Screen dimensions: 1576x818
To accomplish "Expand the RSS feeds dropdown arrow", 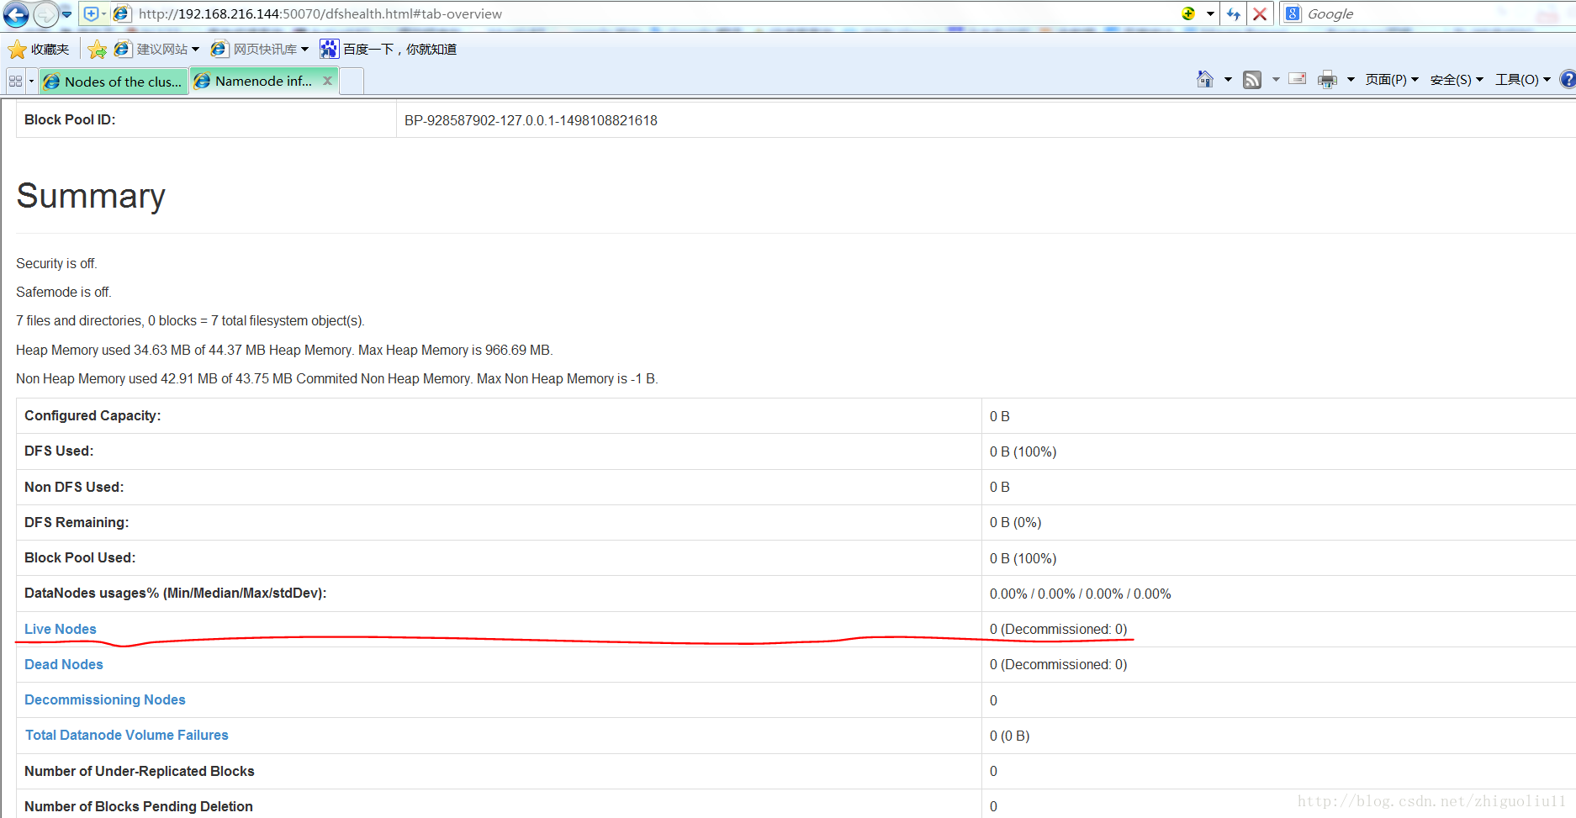I will 1276,80.
